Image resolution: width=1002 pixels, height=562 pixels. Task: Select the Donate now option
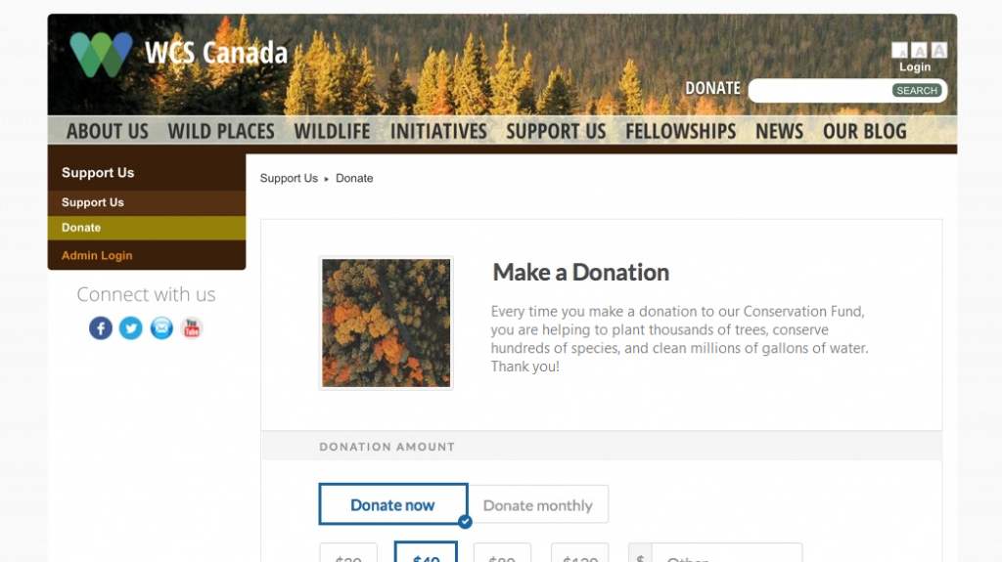tap(393, 504)
